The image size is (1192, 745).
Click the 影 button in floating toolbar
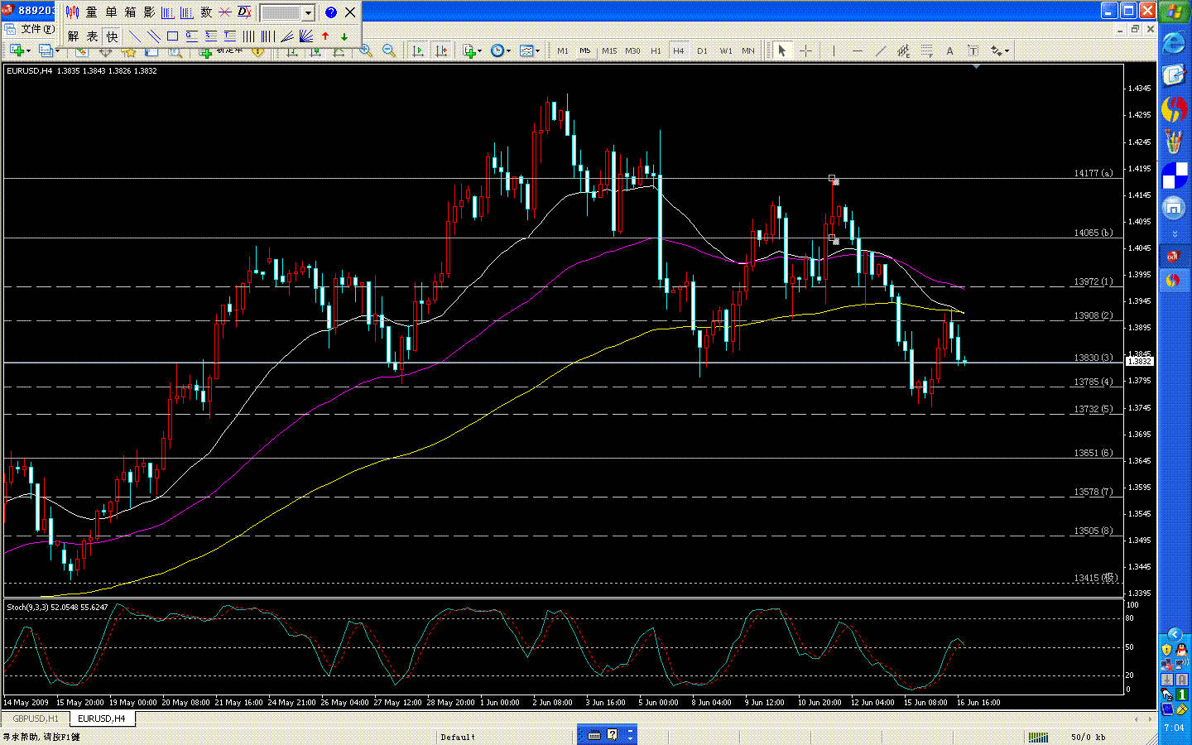149,12
